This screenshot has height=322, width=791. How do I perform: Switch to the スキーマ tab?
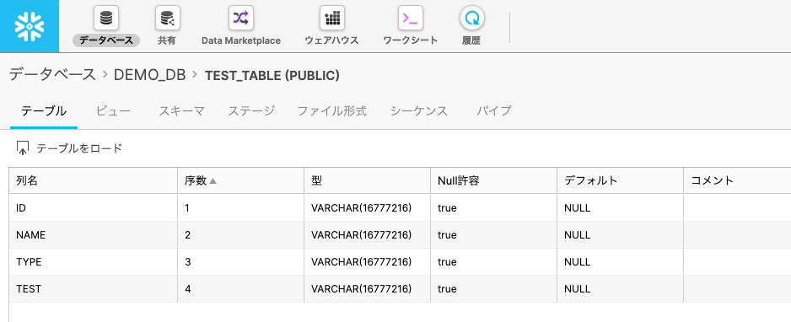coord(181,111)
